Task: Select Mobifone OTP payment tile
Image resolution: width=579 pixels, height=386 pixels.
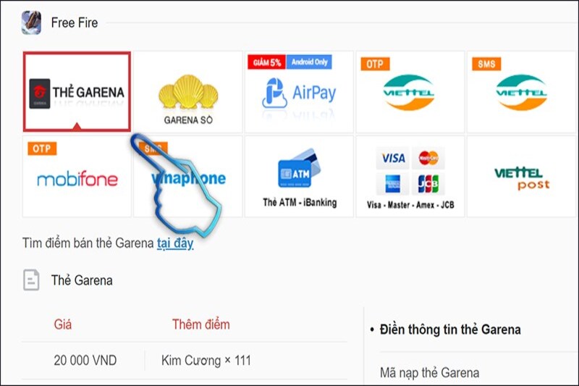Action: pyautogui.click(x=77, y=176)
